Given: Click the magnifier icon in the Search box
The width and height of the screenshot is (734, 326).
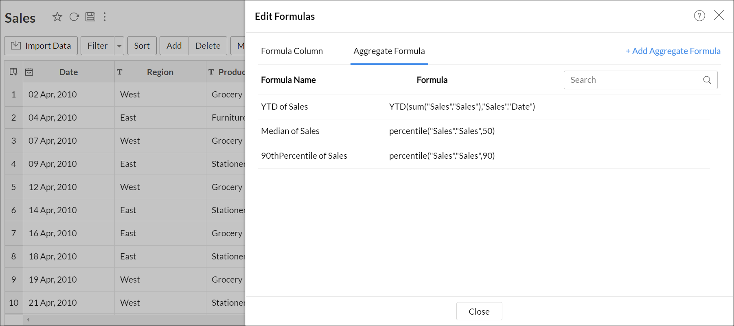Looking at the screenshot, I should 707,80.
